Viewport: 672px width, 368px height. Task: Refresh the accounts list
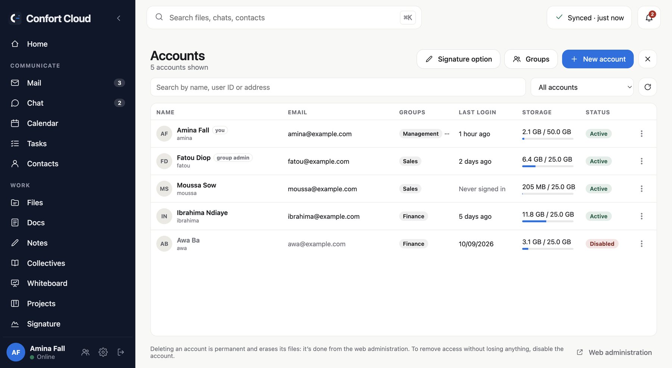[648, 87]
